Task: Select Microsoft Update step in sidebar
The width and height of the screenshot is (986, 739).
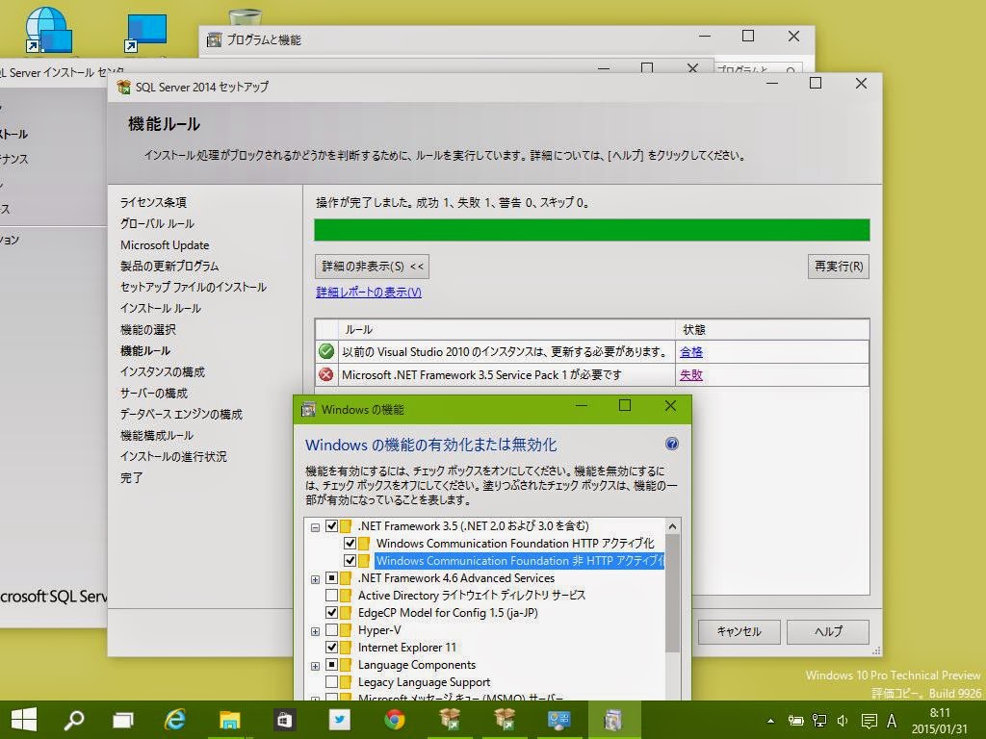Action: pos(165,245)
